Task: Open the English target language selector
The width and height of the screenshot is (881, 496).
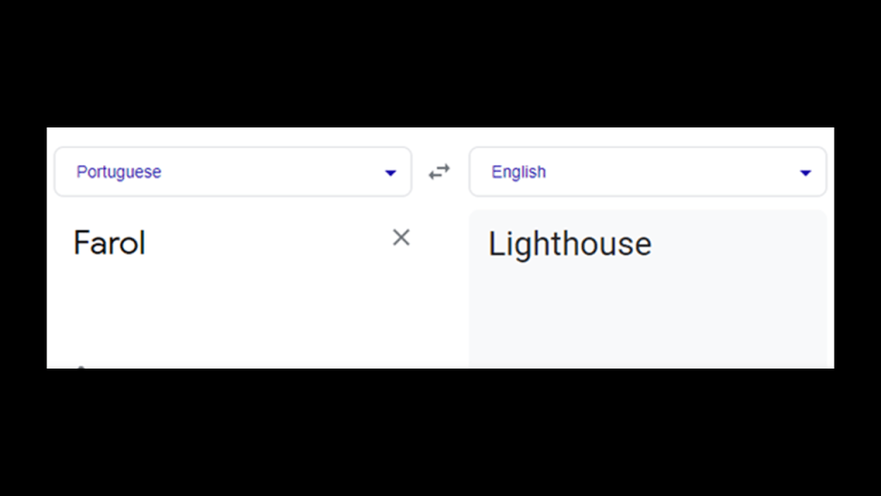Action: tap(647, 172)
